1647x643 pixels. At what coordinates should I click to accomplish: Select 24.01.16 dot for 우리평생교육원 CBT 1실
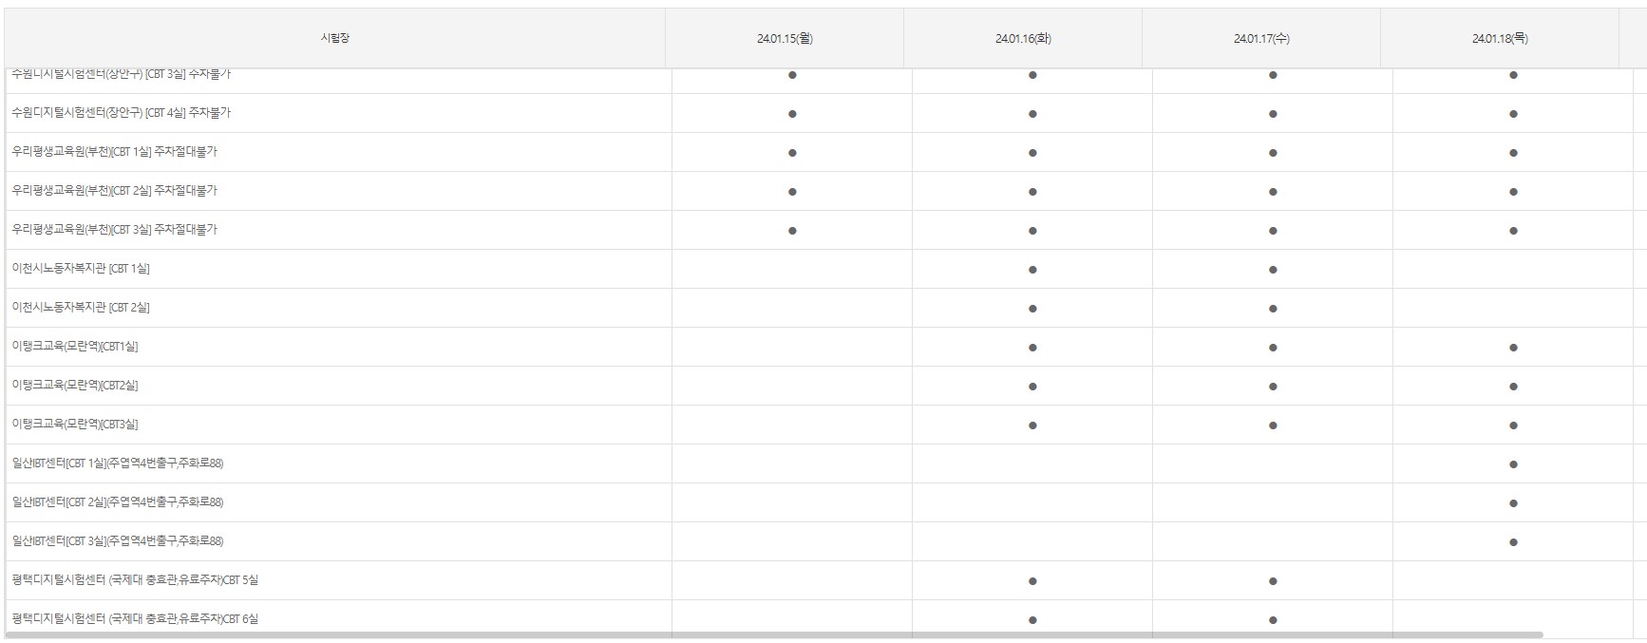[x=1032, y=153]
